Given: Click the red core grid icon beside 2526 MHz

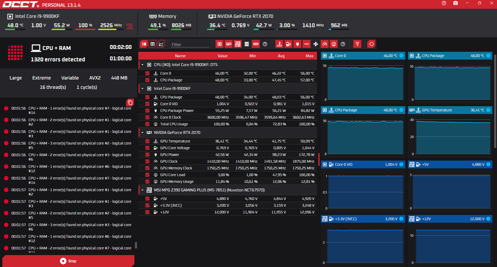Looking at the screenshot, I should (130, 26).
